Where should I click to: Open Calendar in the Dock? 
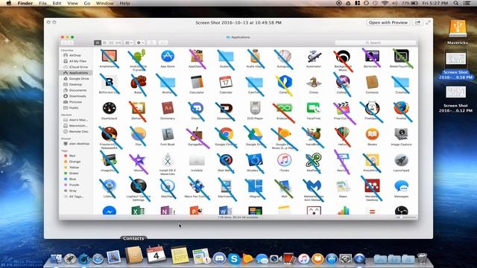(x=156, y=255)
